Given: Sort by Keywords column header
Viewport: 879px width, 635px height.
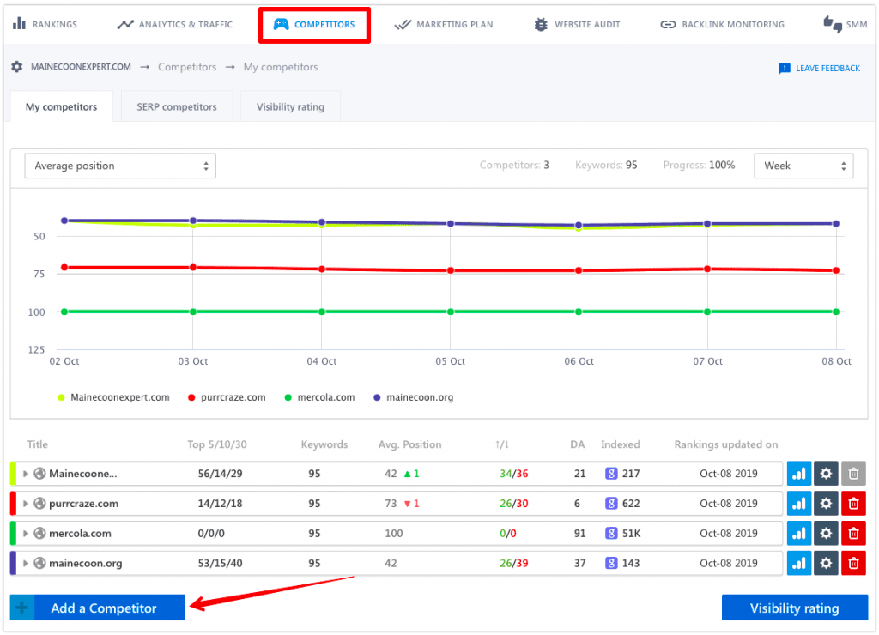Looking at the screenshot, I should click(x=324, y=444).
